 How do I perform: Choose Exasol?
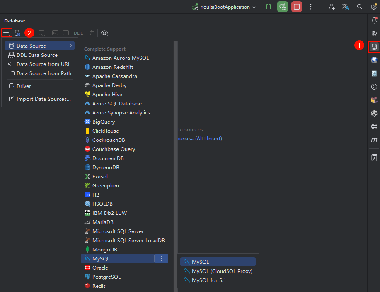point(125,177)
